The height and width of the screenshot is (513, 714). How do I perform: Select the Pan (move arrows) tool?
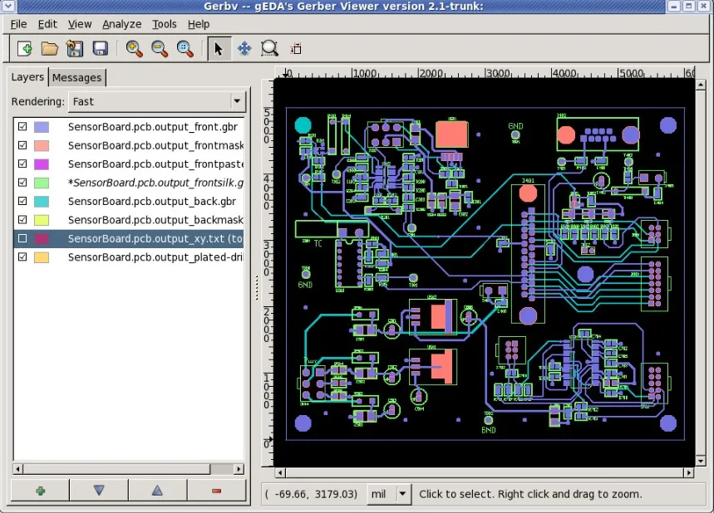pos(244,49)
